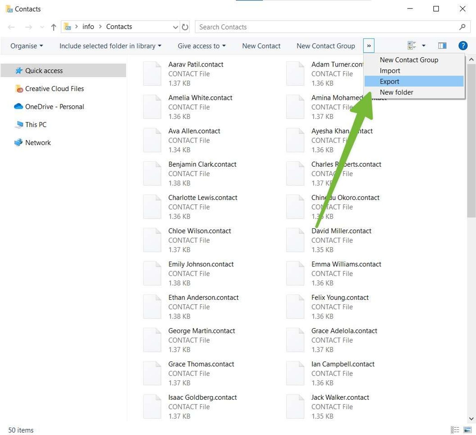Screen dimensions: 476x435
Task: Select the David Miller.contact file icon
Action: pyautogui.click(x=295, y=240)
